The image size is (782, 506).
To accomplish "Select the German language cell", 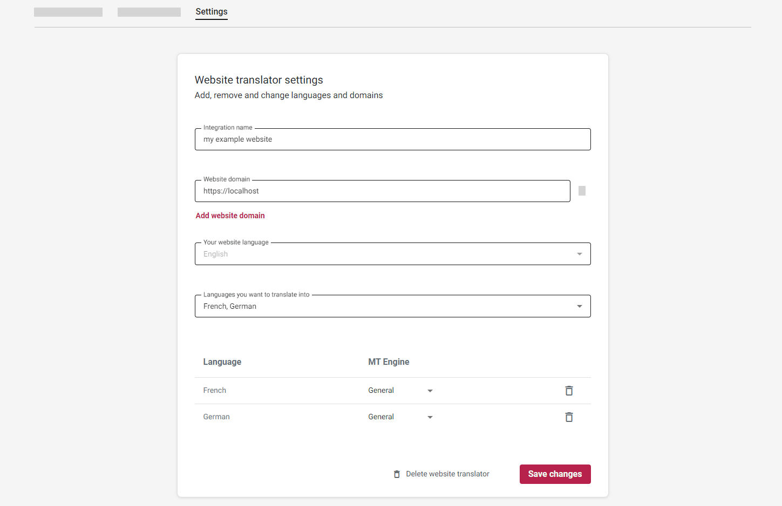I will [216, 417].
